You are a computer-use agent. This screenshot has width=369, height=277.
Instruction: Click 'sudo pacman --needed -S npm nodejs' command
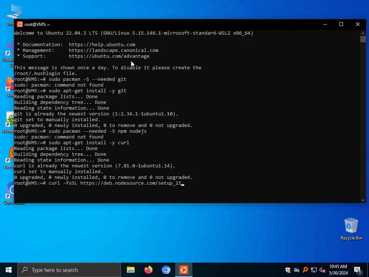click(97, 131)
